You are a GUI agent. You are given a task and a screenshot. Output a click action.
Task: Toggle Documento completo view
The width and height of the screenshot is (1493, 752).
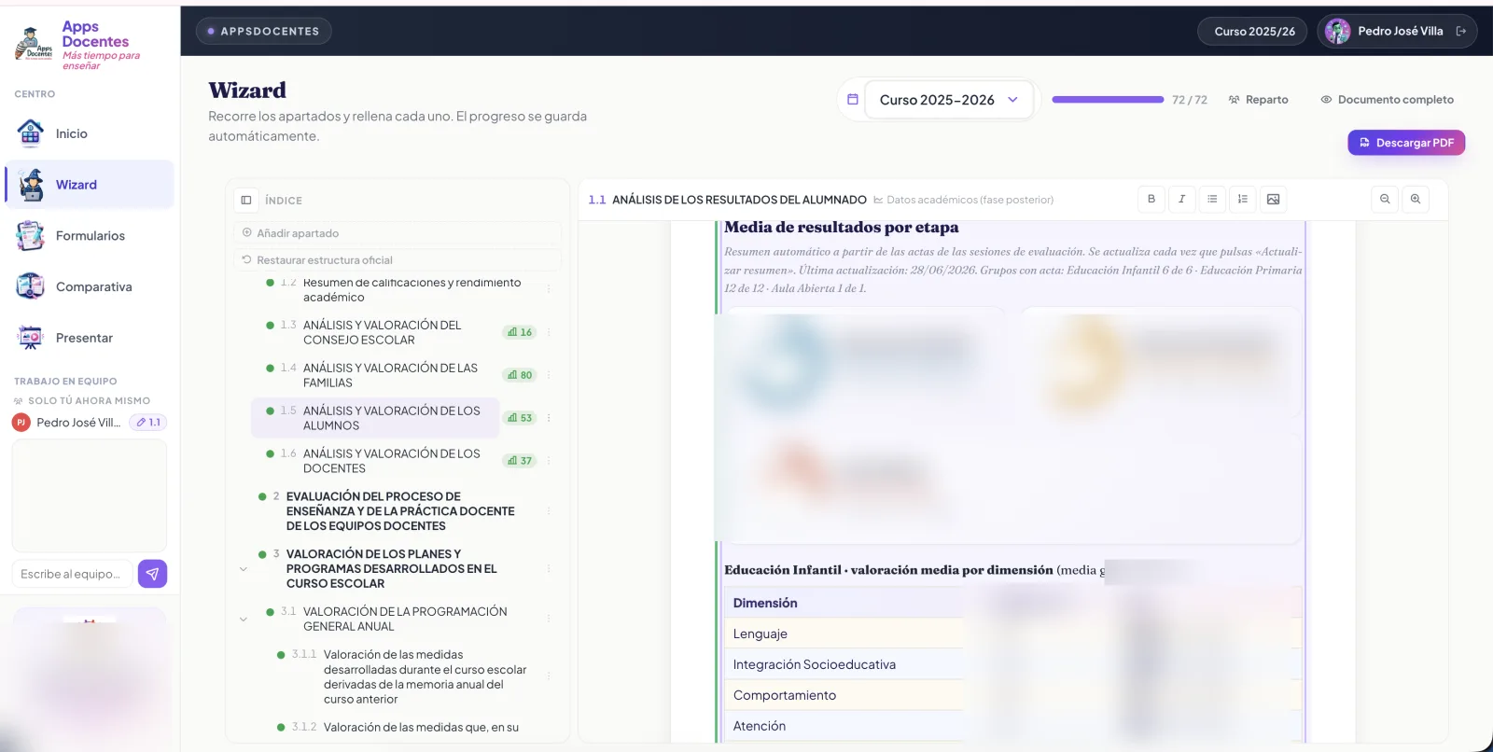coord(1387,99)
